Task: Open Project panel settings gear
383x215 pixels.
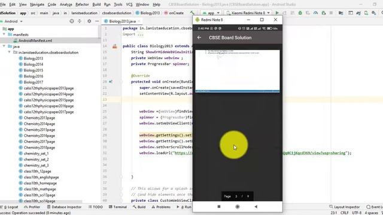Action: point(89,21)
